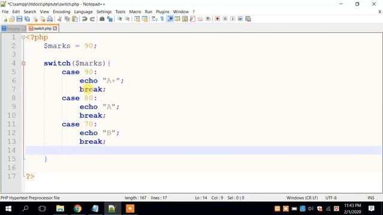Click the Redo arrow icon

coord(92,19)
